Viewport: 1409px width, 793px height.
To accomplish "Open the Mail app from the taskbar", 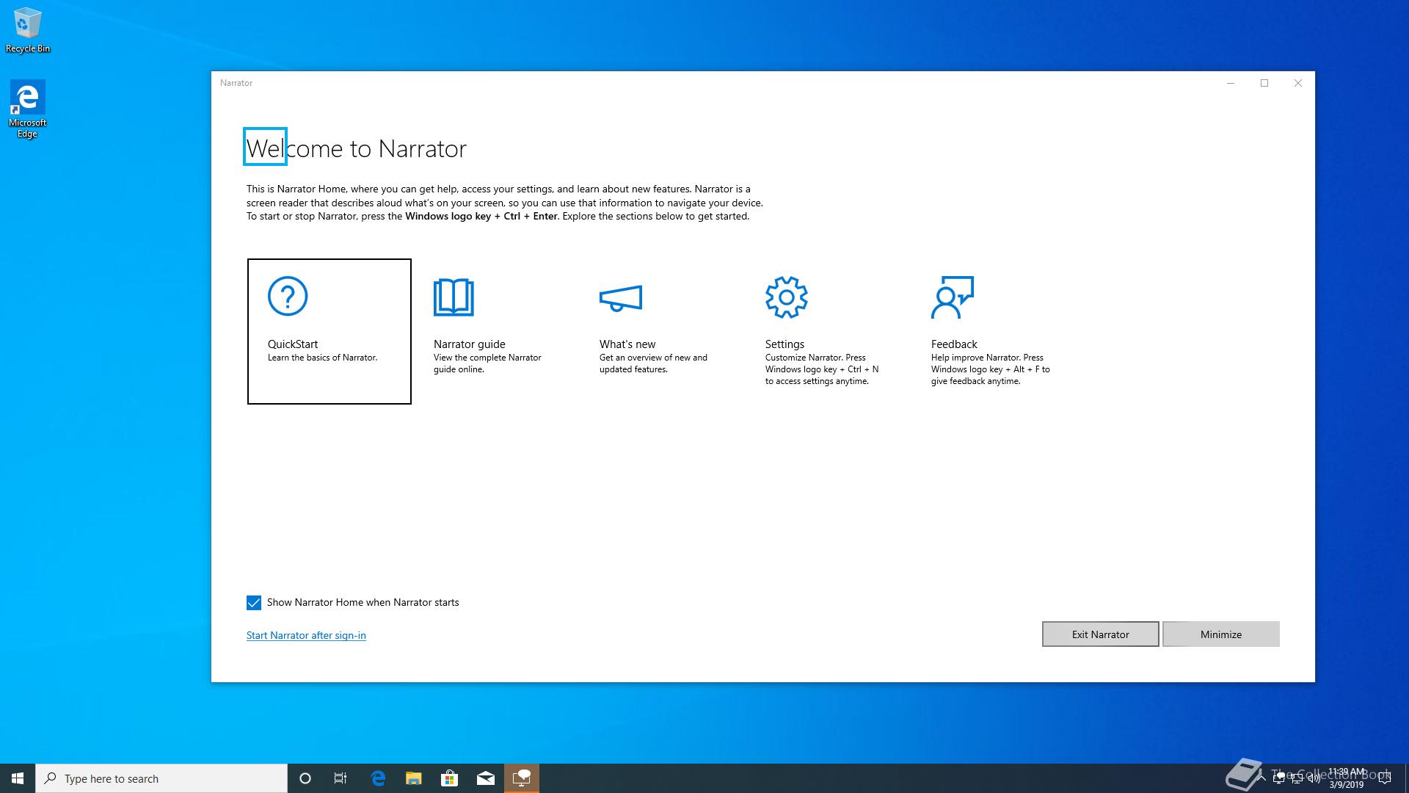I will click(x=486, y=778).
